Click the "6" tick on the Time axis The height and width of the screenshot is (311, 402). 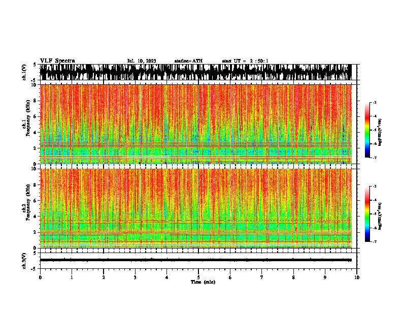[x=230, y=277]
